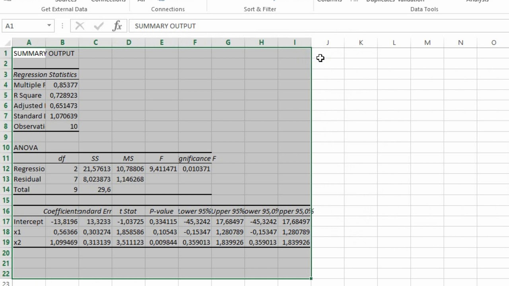This screenshot has width=509, height=286.
Task: Click the Intercept row label cell
Action: click(29, 222)
